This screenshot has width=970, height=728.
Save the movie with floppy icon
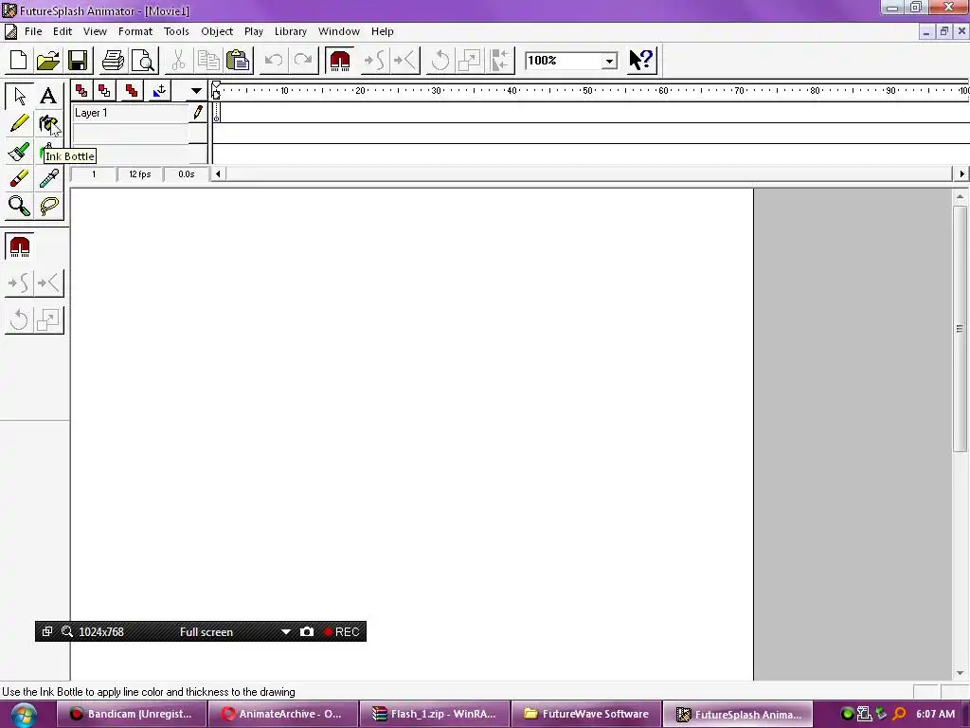(x=78, y=60)
